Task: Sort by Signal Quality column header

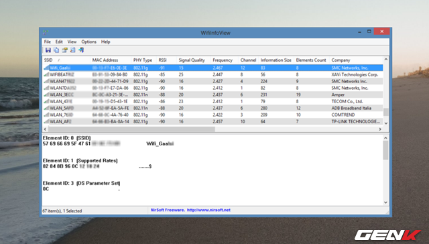Action: click(194, 60)
